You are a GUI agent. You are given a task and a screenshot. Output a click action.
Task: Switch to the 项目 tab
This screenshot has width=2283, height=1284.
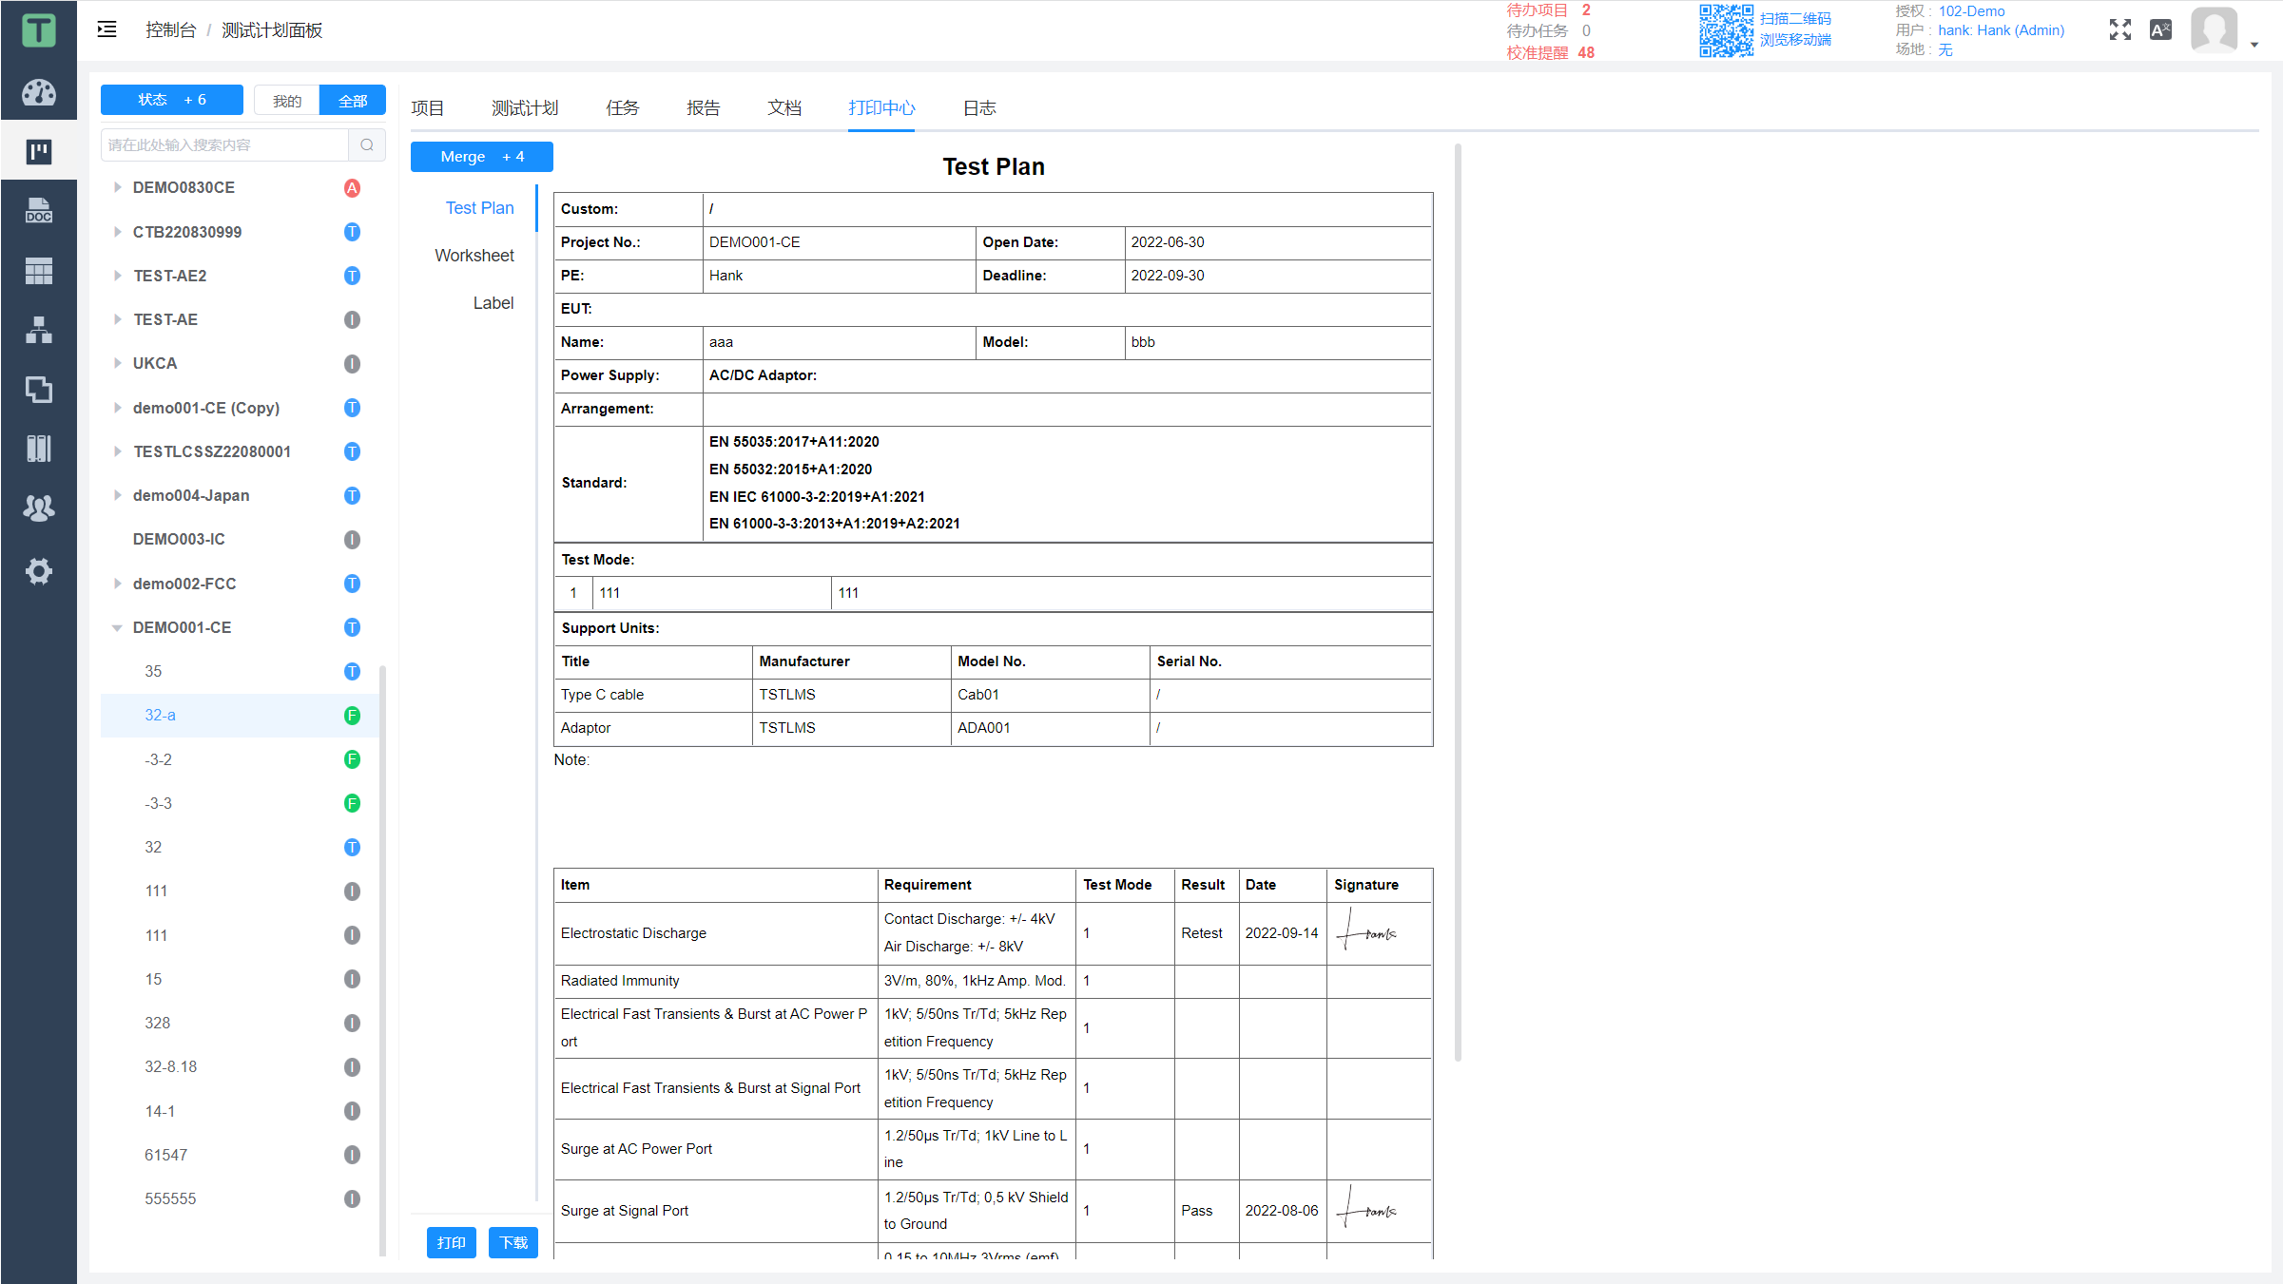(428, 108)
